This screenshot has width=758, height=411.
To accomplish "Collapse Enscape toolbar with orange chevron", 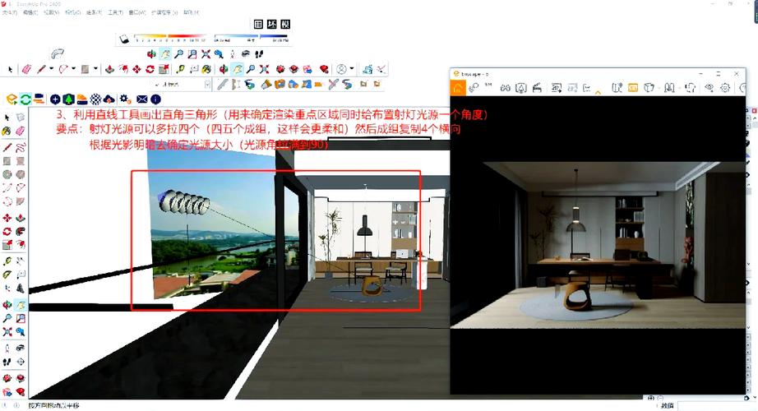I will (x=598, y=92).
